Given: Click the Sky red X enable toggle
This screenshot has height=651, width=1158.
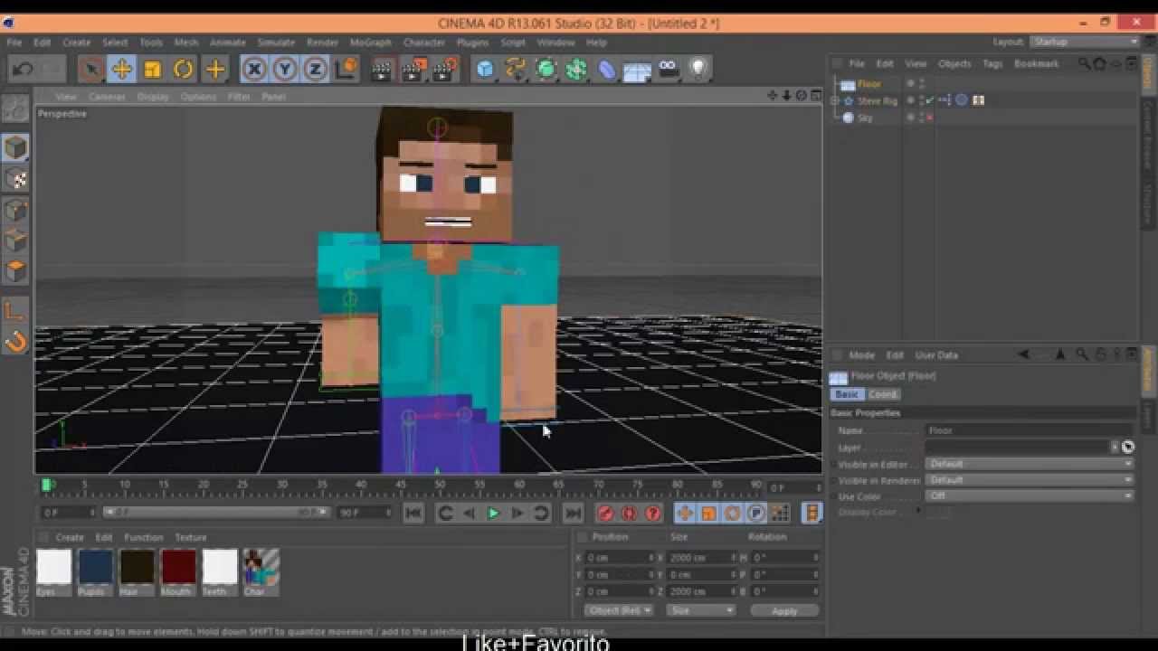Looking at the screenshot, I should [x=929, y=118].
